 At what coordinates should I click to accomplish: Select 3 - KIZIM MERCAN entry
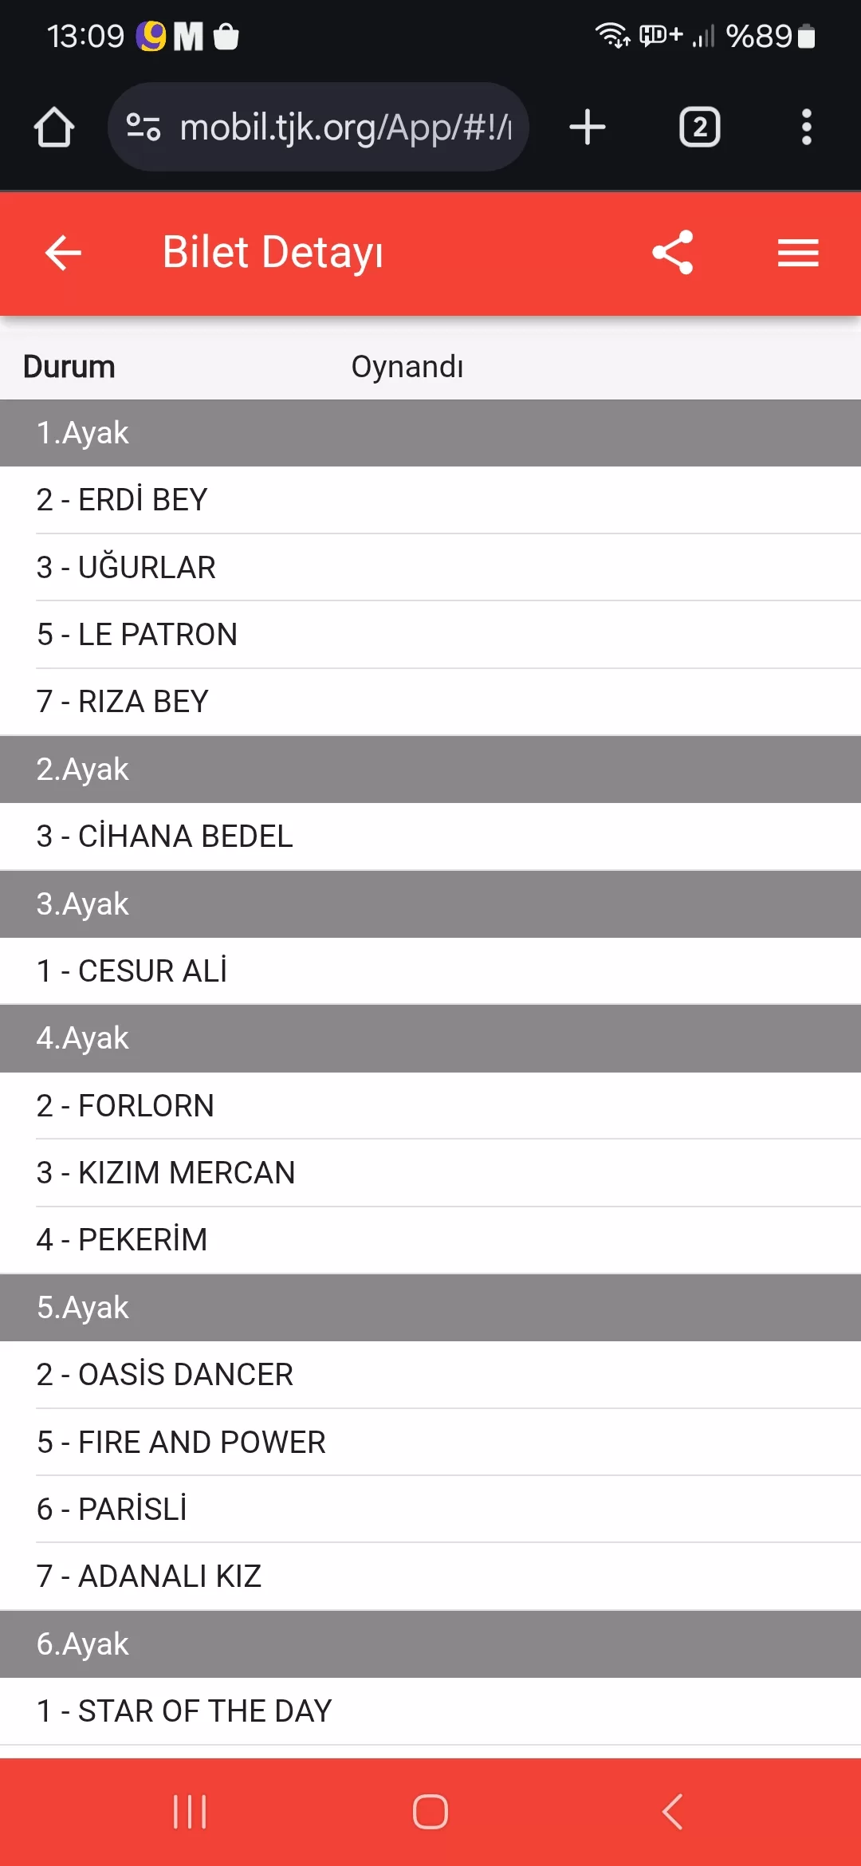[431, 1172]
